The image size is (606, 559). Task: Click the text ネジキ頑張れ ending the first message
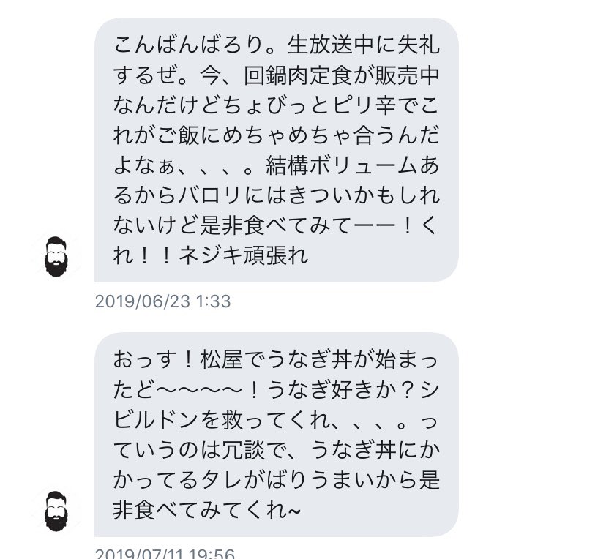pos(244,256)
